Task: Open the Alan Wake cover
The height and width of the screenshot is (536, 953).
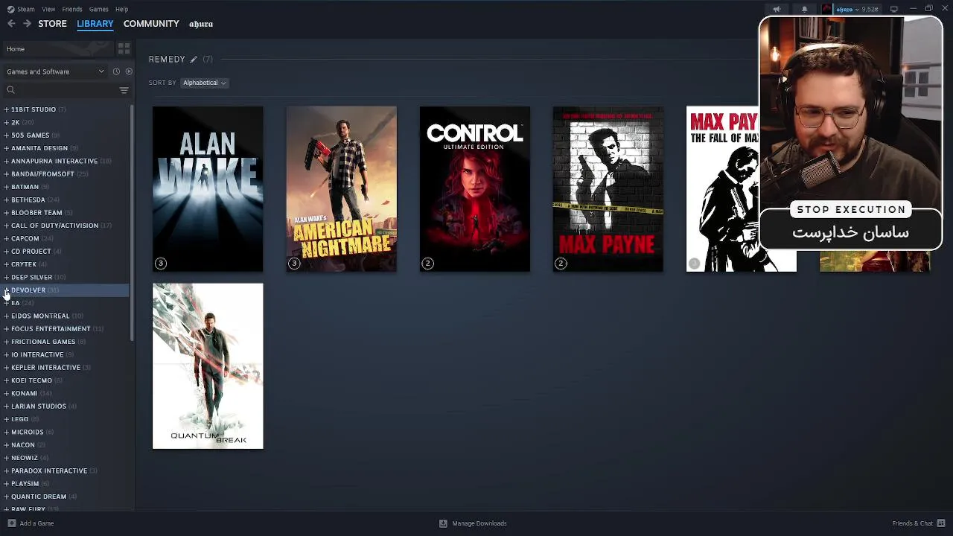Action: [x=208, y=189]
